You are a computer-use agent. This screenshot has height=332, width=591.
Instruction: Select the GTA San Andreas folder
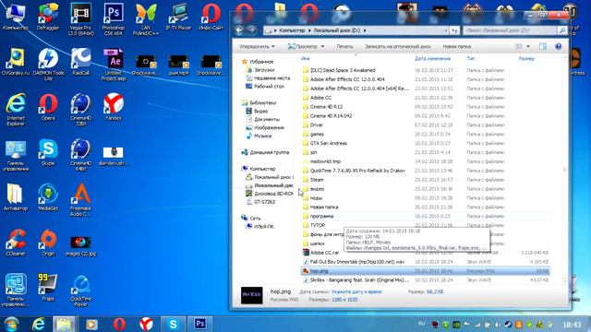point(425,143)
